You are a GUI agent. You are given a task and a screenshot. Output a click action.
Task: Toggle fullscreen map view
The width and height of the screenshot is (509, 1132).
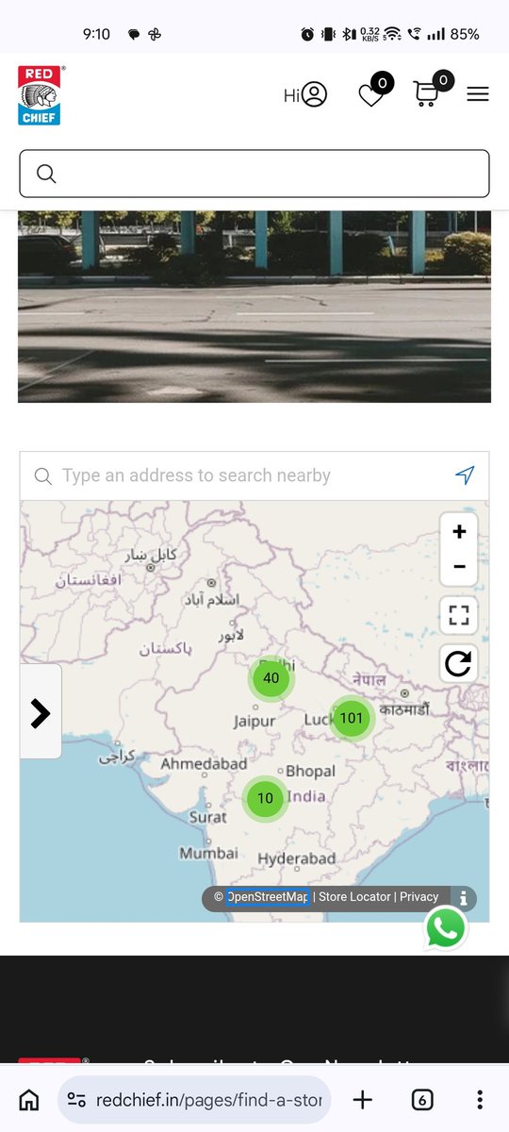[459, 616]
